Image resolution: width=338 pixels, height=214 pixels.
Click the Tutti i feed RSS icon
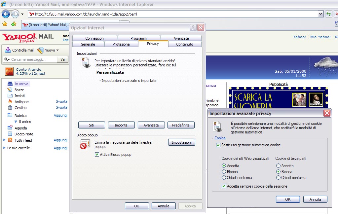(x=10, y=140)
